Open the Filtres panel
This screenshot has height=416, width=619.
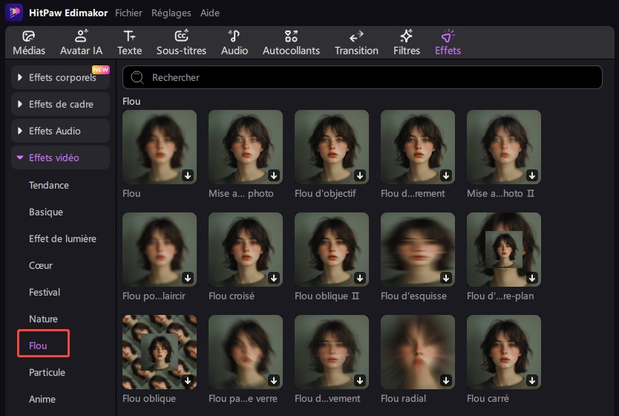(406, 42)
